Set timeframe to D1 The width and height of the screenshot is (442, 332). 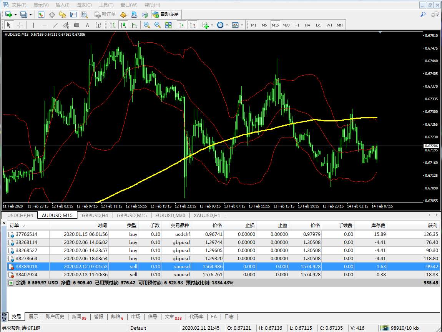(318, 25)
